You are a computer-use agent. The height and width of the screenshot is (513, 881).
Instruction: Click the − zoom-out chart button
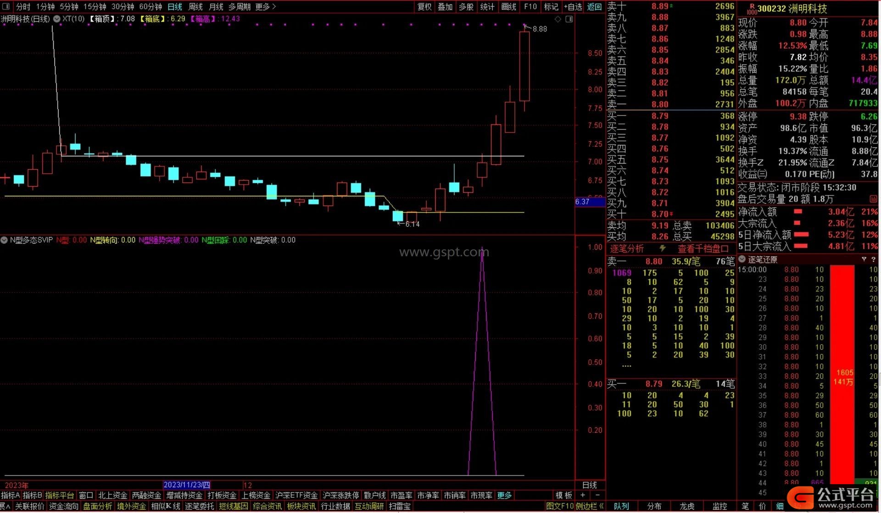tap(597, 495)
